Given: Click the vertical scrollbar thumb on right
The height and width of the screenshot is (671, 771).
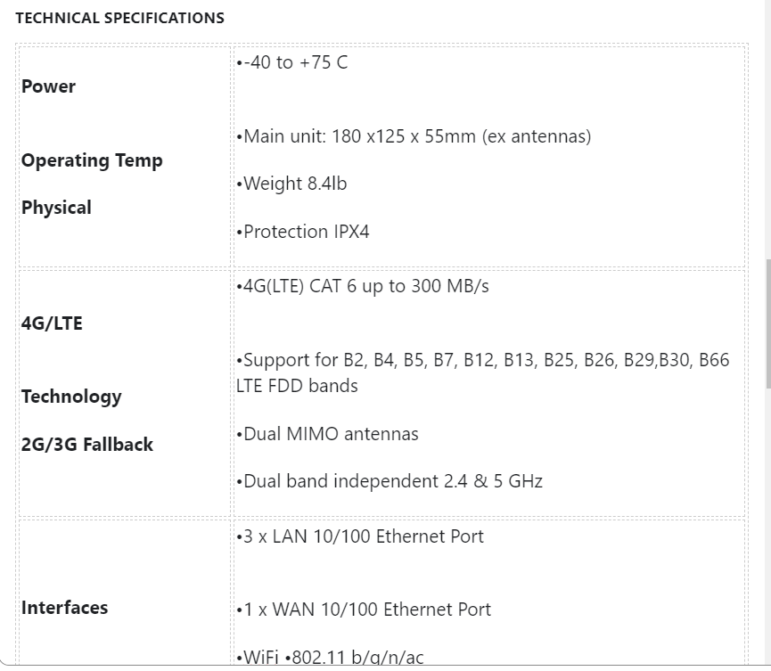Looking at the screenshot, I should click(x=768, y=323).
